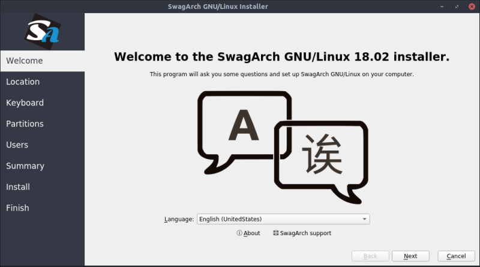The image size is (480, 267).
Task: Click the welcome heading text
Action: (x=281, y=56)
